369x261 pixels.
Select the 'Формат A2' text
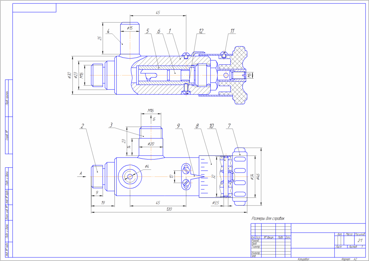[349, 259]
